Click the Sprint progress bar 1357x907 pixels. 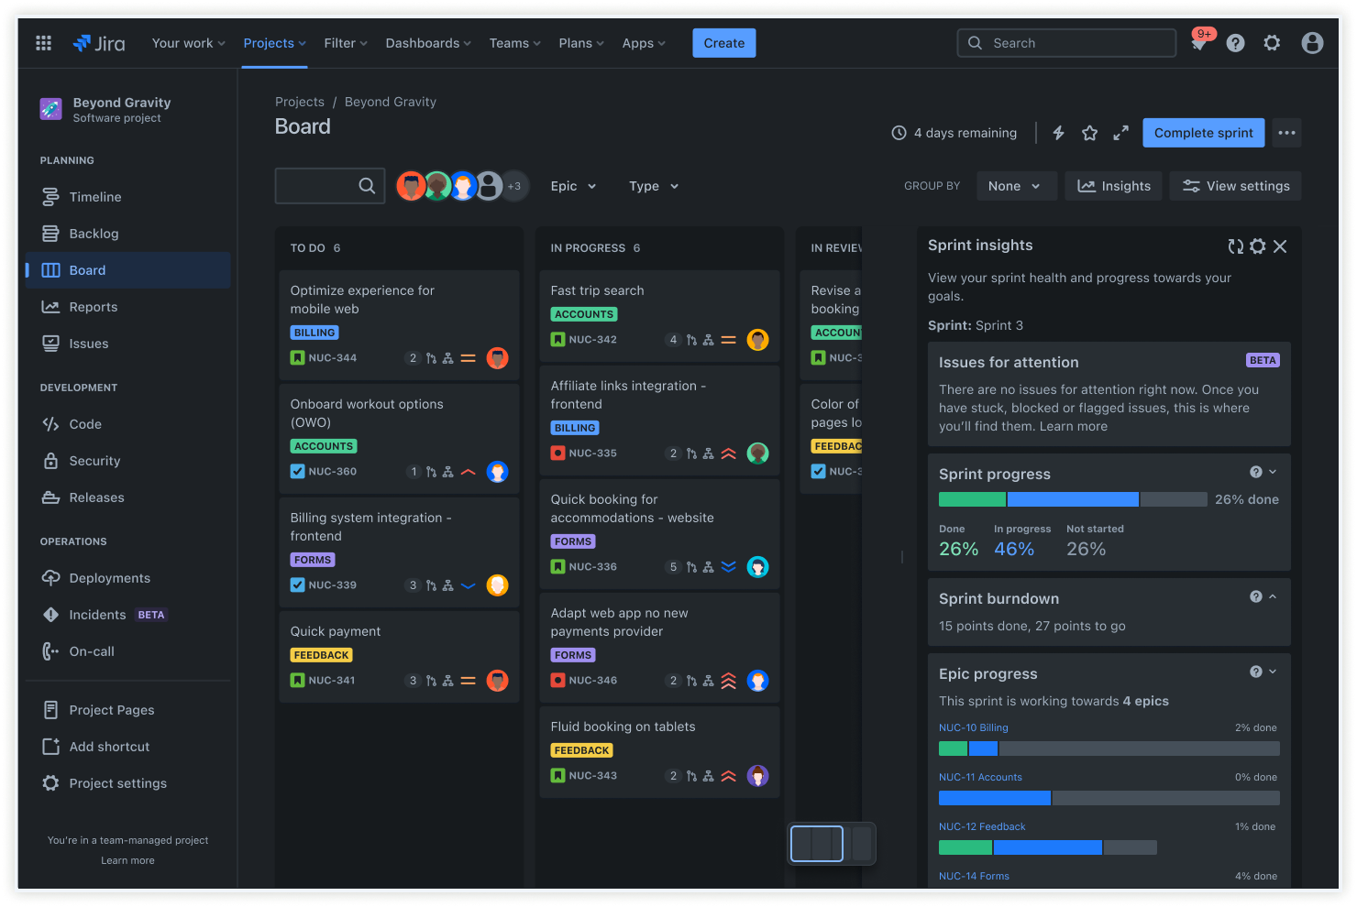tap(1072, 499)
